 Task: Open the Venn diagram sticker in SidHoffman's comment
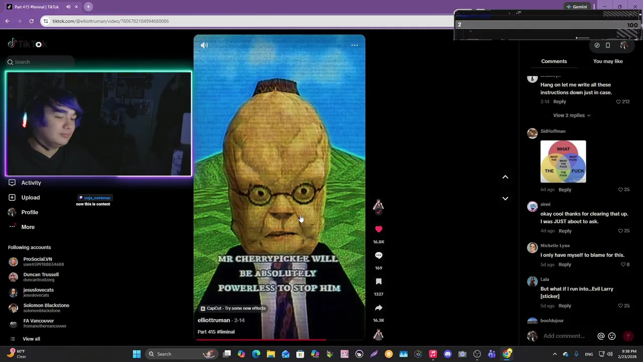(x=563, y=161)
